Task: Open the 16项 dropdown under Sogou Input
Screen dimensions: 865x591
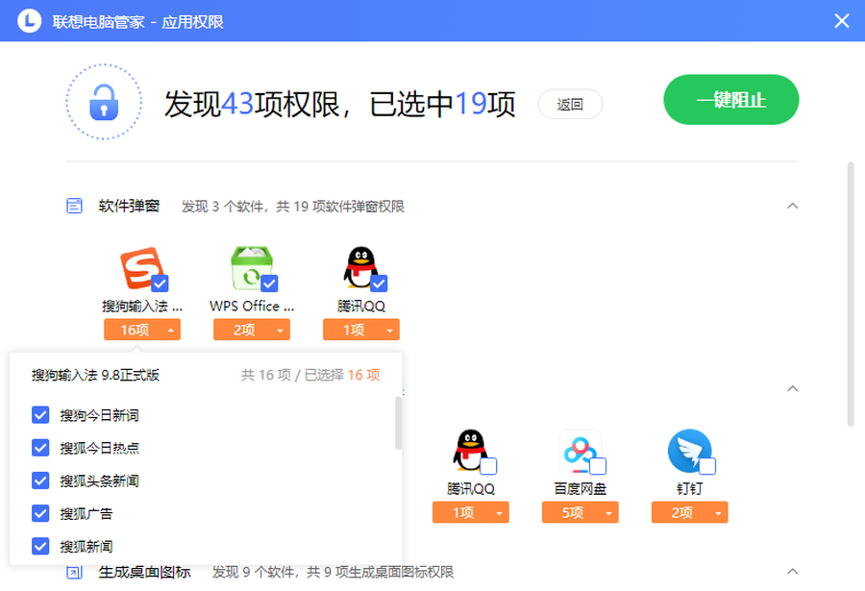Action: [141, 330]
